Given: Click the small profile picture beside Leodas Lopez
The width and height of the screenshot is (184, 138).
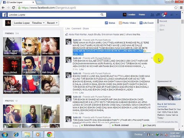Looking at the screenshot, I should [8, 23].
